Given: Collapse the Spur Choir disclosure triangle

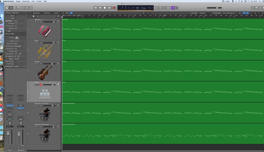Looking at the screenshot, I should [x=6, y=34].
